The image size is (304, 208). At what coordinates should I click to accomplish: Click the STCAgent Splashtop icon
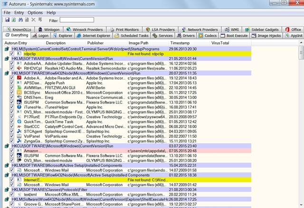click(19, 131)
